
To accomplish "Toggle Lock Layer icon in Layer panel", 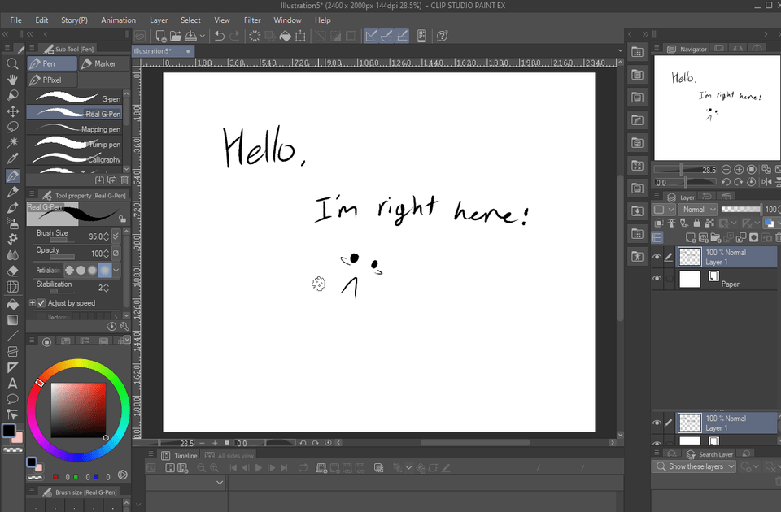I will 697,223.
